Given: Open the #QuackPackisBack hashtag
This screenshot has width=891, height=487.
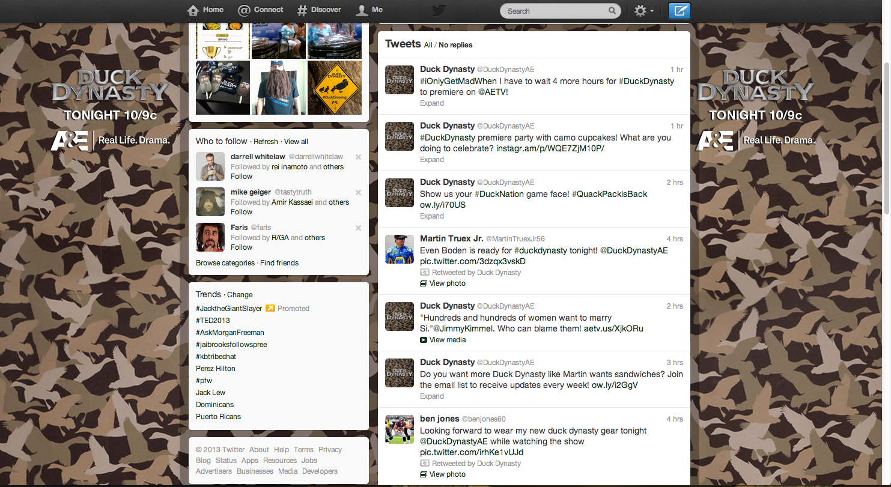Looking at the screenshot, I should pos(610,194).
